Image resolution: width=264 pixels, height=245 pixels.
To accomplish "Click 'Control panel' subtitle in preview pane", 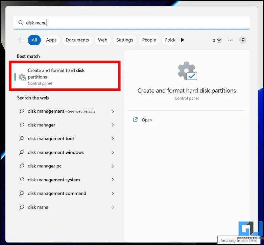I will [x=187, y=98].
